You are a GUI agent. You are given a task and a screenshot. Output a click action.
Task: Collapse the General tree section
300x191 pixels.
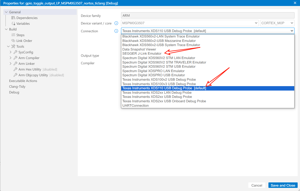click(x=6, y=12)
